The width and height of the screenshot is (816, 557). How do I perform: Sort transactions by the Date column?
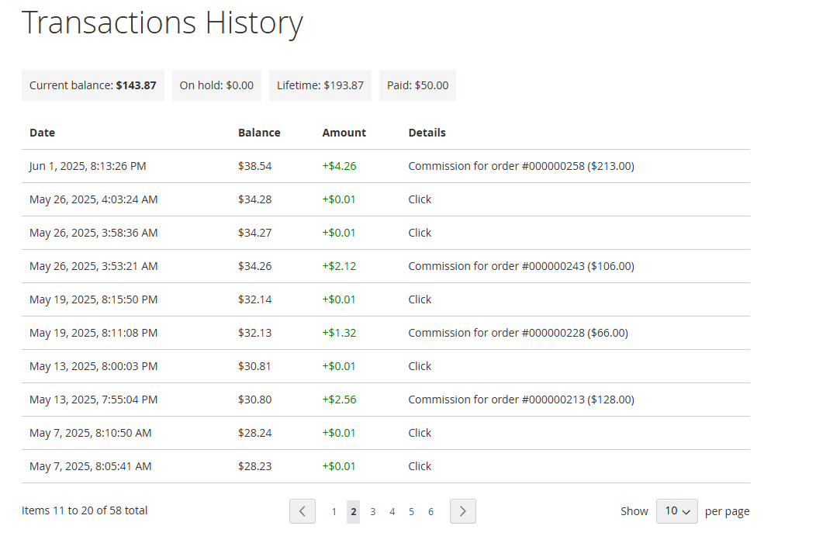pos(42,132)
